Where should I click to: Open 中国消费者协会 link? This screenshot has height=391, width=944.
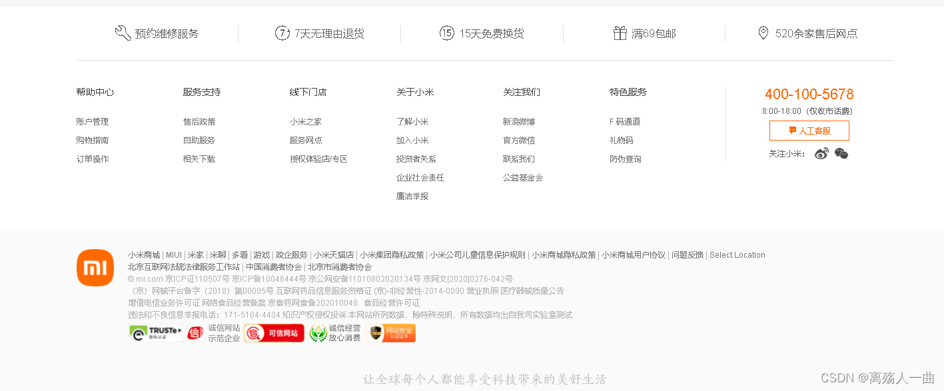[x=274, y=267]
